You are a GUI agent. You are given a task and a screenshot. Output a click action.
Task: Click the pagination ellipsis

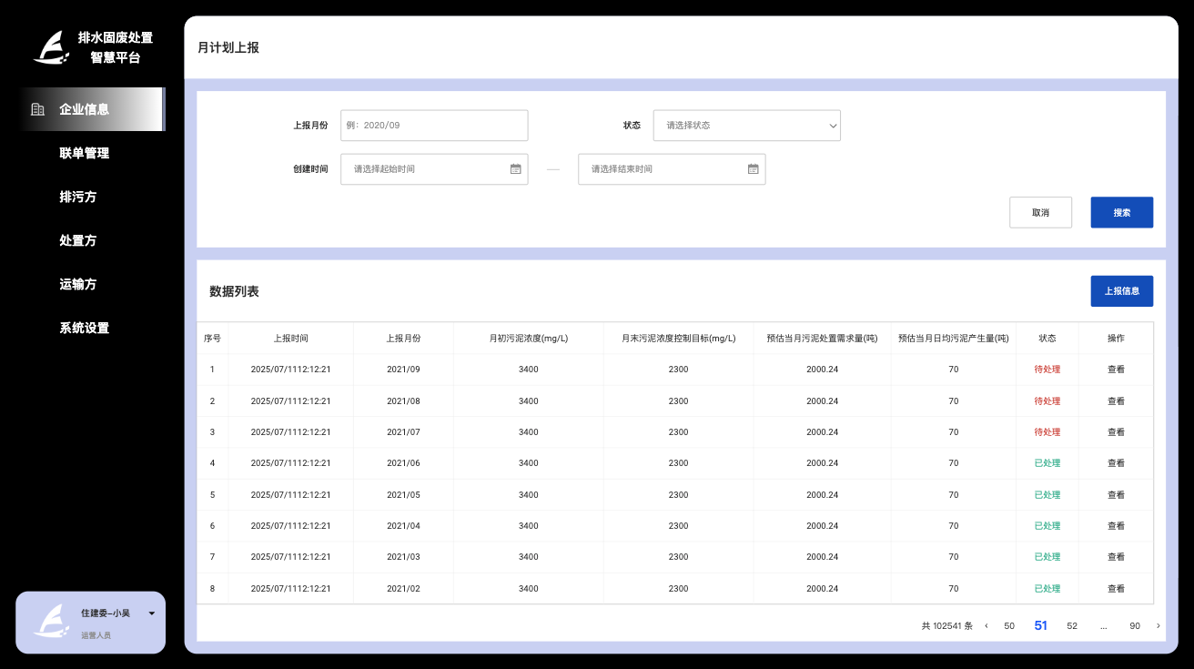(1103, 626)
